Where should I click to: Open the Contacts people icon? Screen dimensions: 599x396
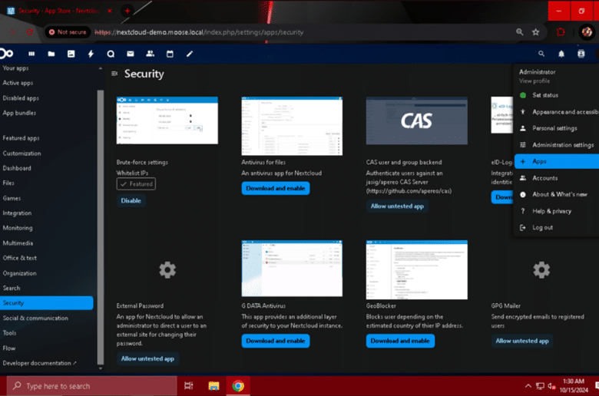[x=150, y=54]
